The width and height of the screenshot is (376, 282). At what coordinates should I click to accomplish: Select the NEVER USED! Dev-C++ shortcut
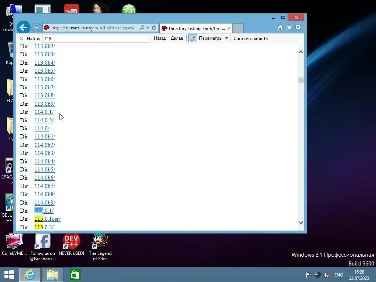pyautogui.click(x=71, y=245)
